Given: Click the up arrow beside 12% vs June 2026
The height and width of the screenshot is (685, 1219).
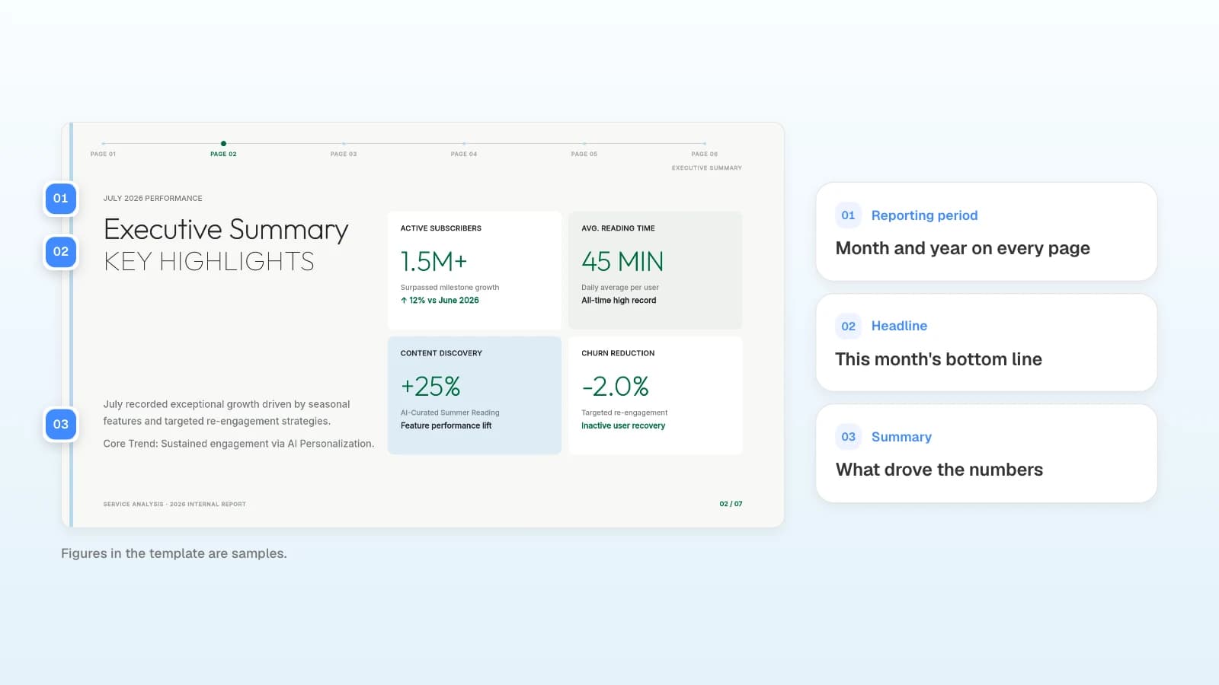Looking at the screenshot, I should [x=404, y=301].
